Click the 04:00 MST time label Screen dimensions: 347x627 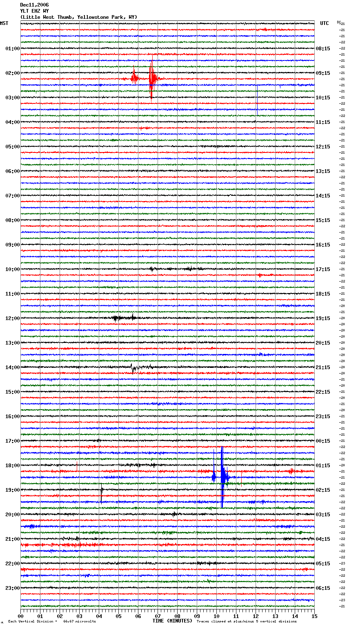coord(13,122)
